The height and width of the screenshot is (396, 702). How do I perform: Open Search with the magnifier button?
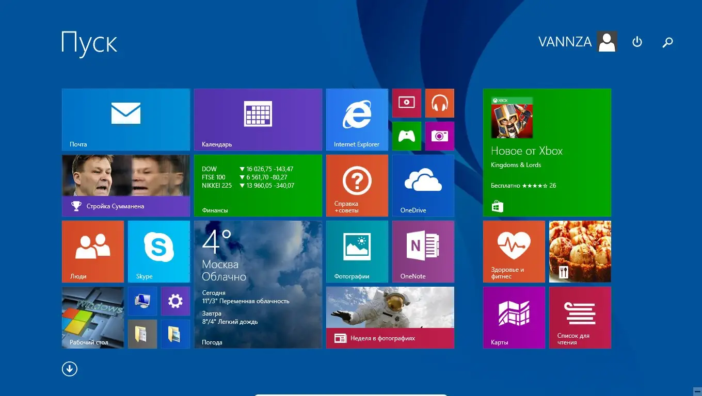pyautogui.click(x=667, y=42)
